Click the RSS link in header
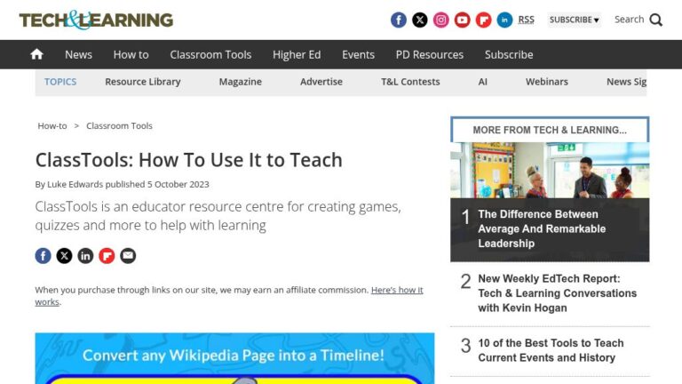Screen dimensions: 682x384 [527, 20]
